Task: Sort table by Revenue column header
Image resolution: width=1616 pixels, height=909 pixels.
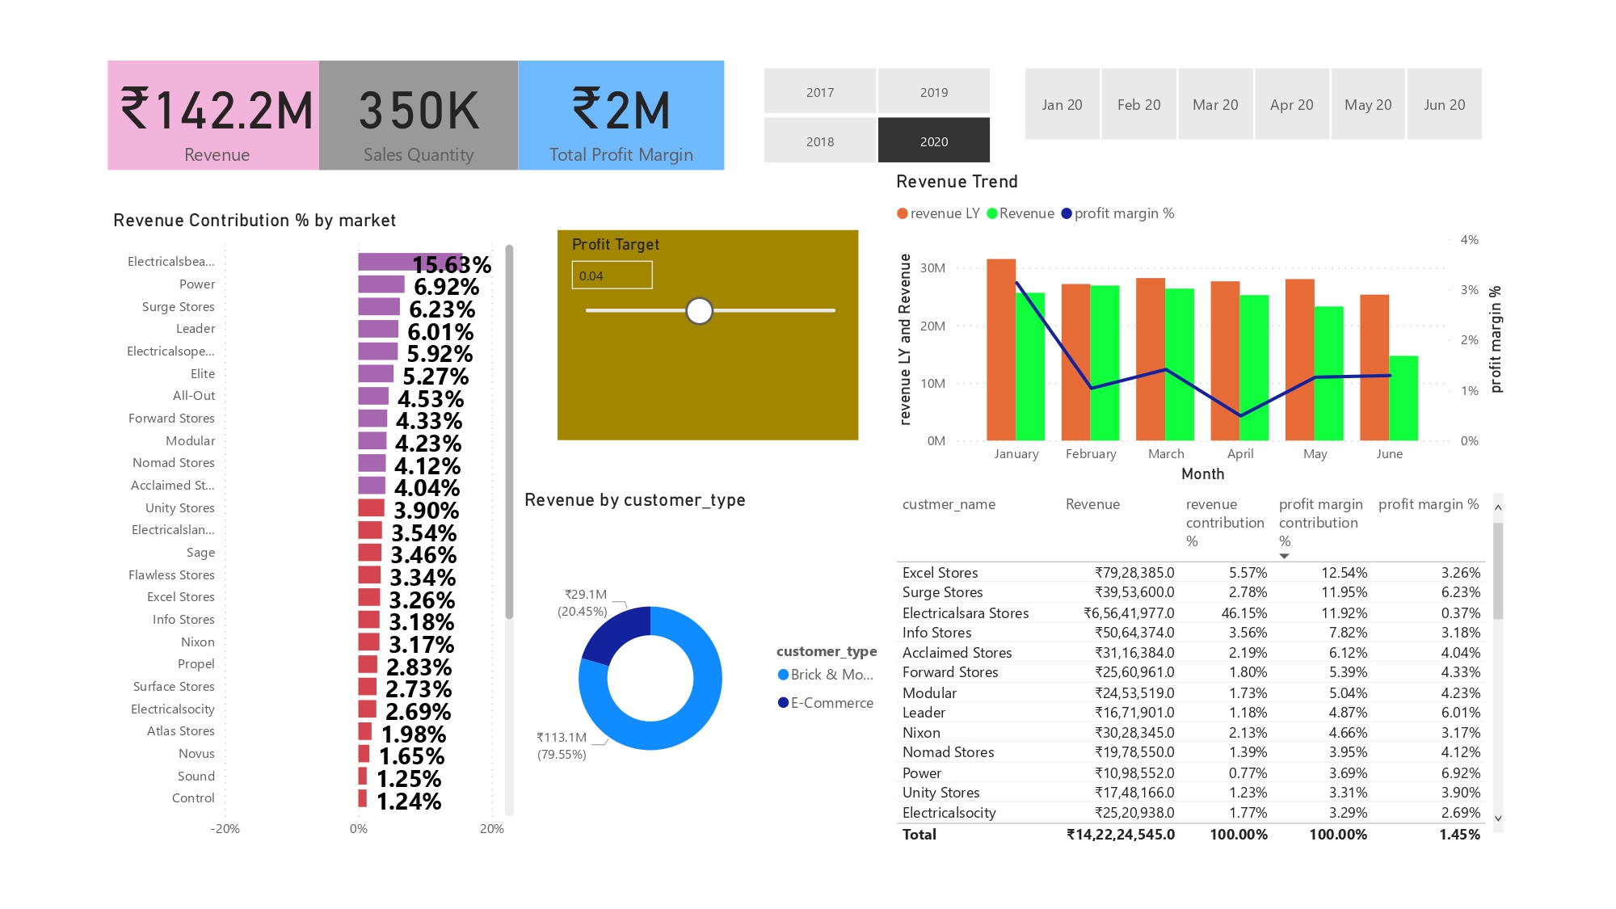Action: 1092,503
